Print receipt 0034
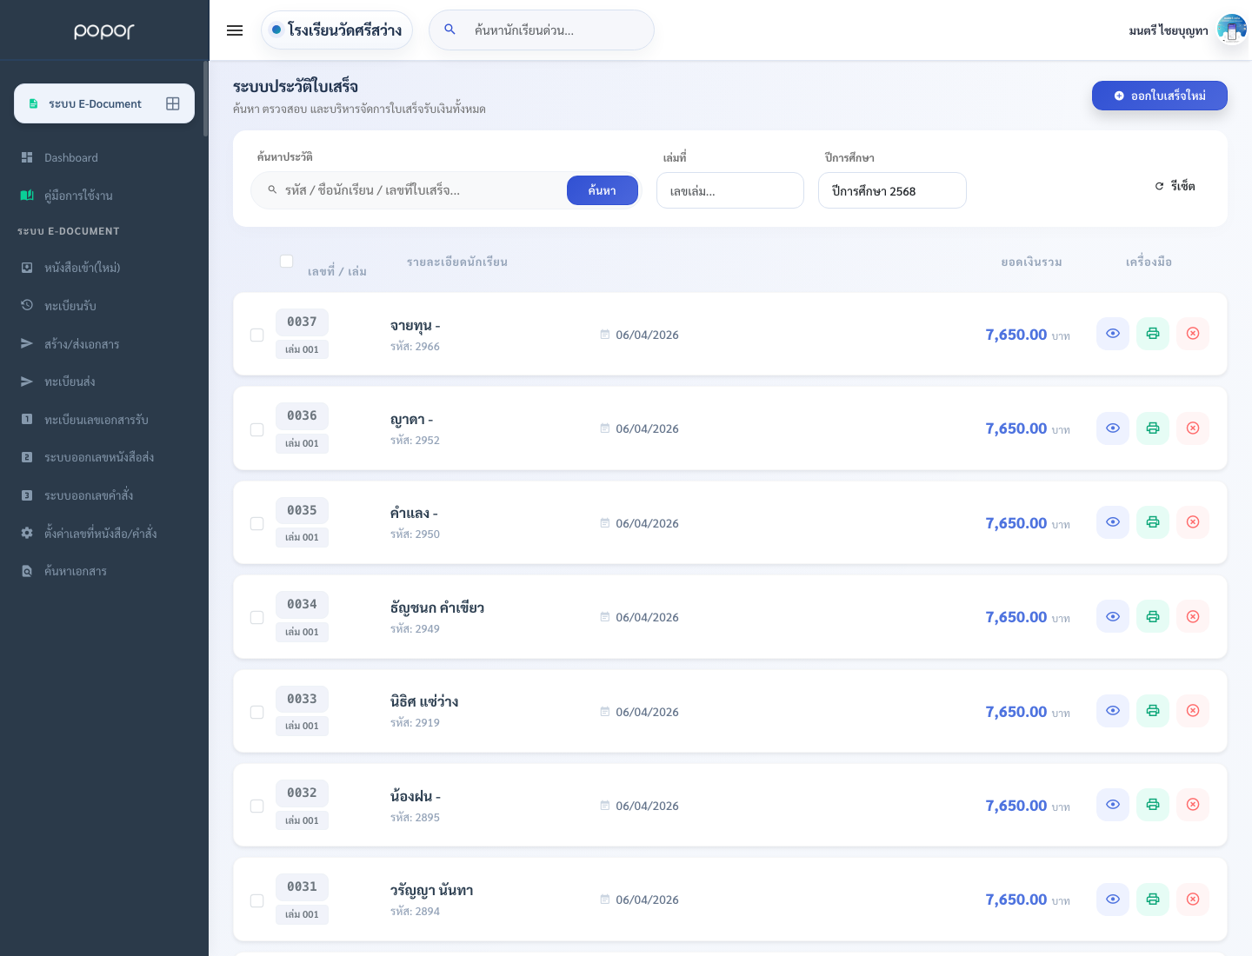This screenshot has height=956, width=1252. point(1153,616)
